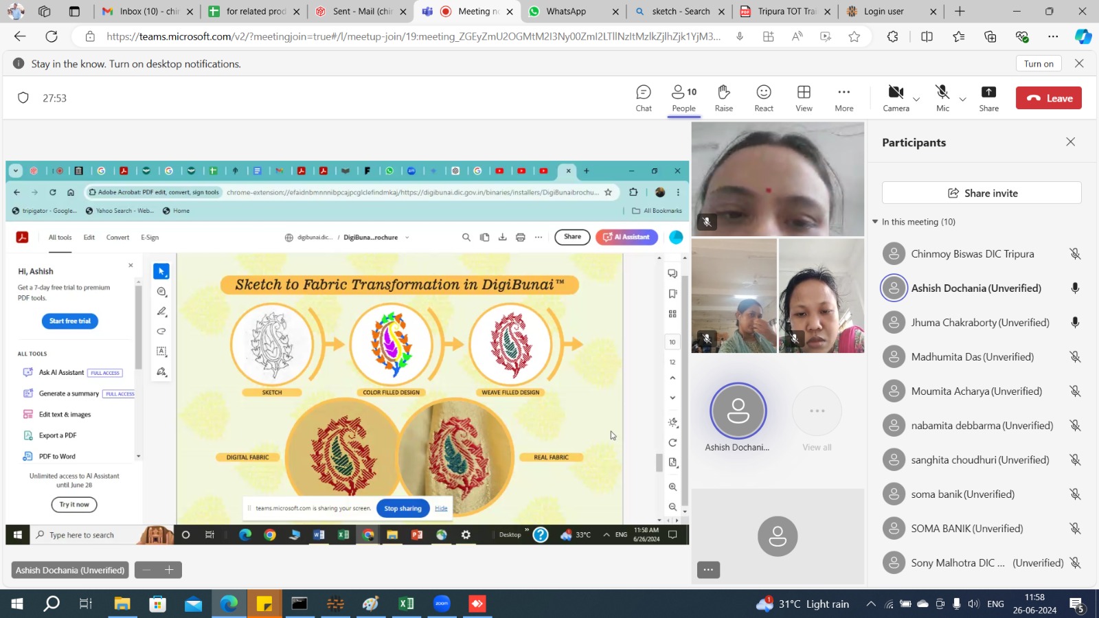
Task: Leave the Teams meeting
Action: coord(1049,98)
